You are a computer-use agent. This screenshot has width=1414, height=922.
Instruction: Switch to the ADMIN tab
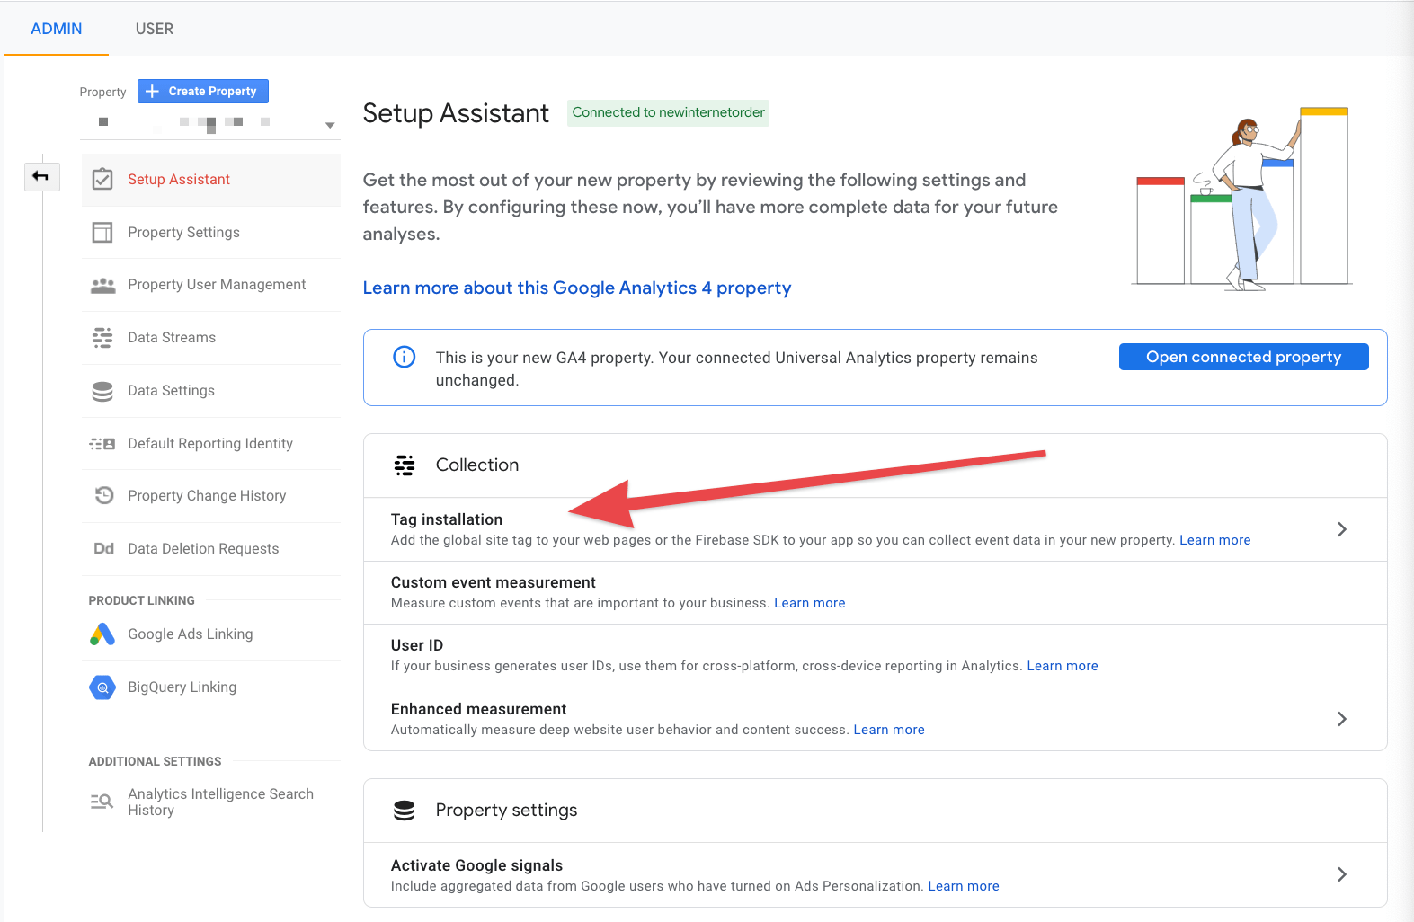coord(57,29)
